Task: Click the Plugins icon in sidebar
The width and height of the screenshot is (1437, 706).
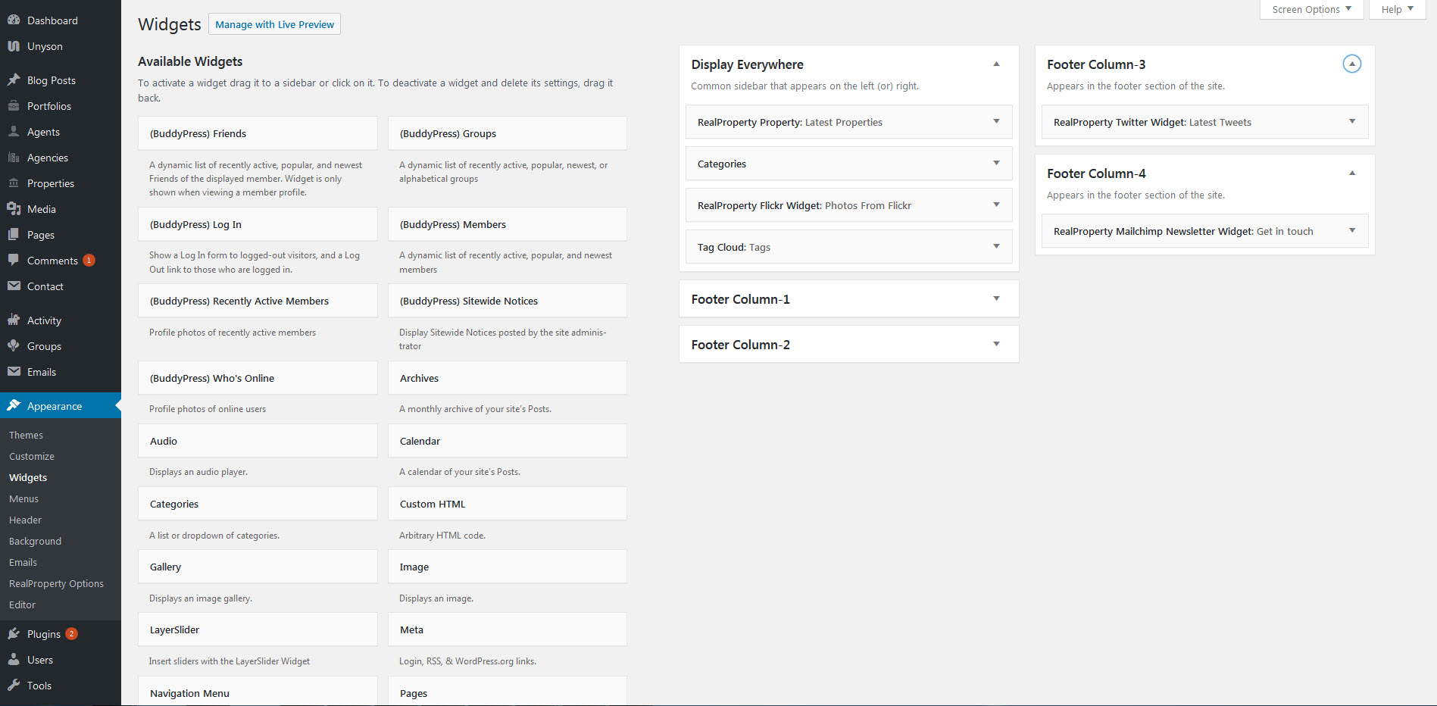Action: pos(14,634)
